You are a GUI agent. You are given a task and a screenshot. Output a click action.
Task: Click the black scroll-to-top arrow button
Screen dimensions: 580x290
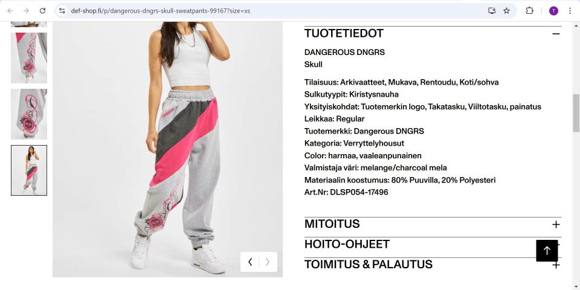(x=547, y=251)
